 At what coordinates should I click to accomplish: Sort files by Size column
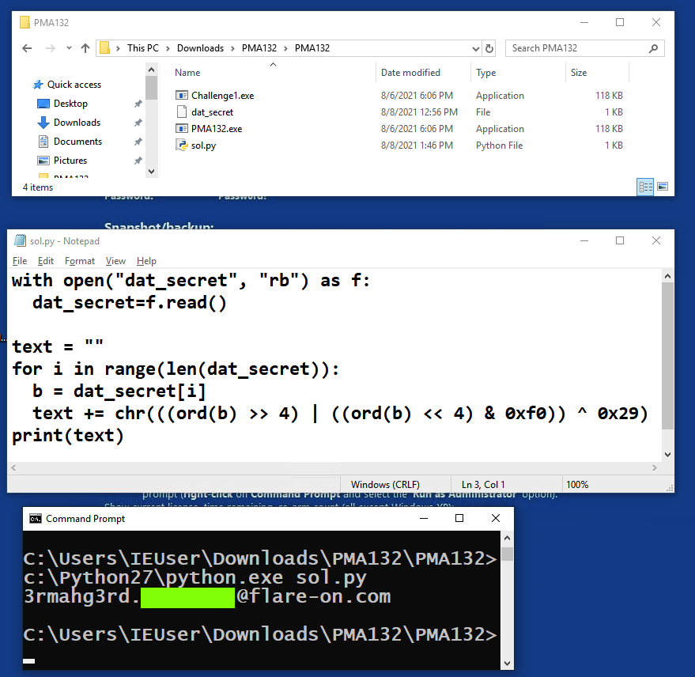pyautogui.click(x=579, y=73)
